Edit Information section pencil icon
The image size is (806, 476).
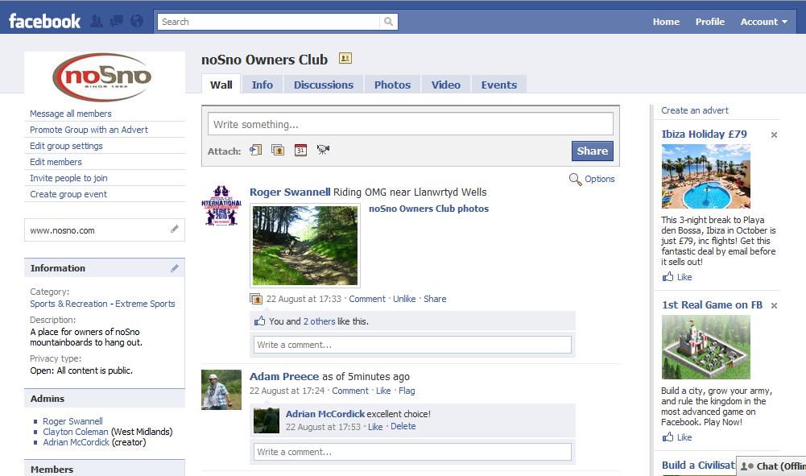[x=175, y=268]
